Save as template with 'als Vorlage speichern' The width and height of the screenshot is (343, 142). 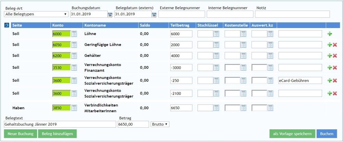click(x=292, y=134)
